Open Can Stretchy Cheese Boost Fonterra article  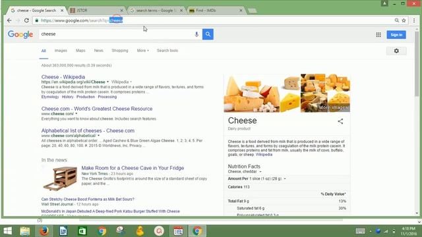tap(88, 199)
